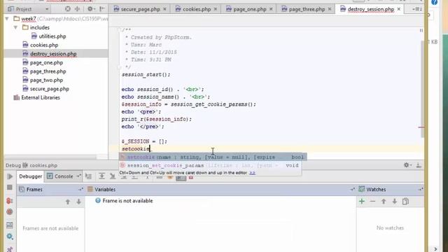Viewport: 448px width, 252px height.
Task: Click the red error stripe marker
Action: coord(421,127)
